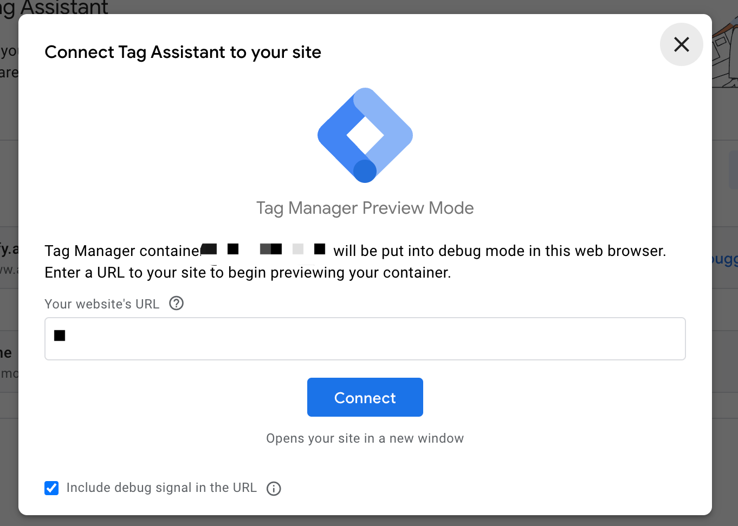Click info icon next to debug signal option
Viewport: 738px width, 526px height.
(x=274, y=489)
